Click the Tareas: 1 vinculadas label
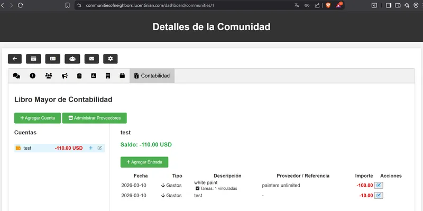This screenshot has width=423, height=211. click(x=216, y=188)
